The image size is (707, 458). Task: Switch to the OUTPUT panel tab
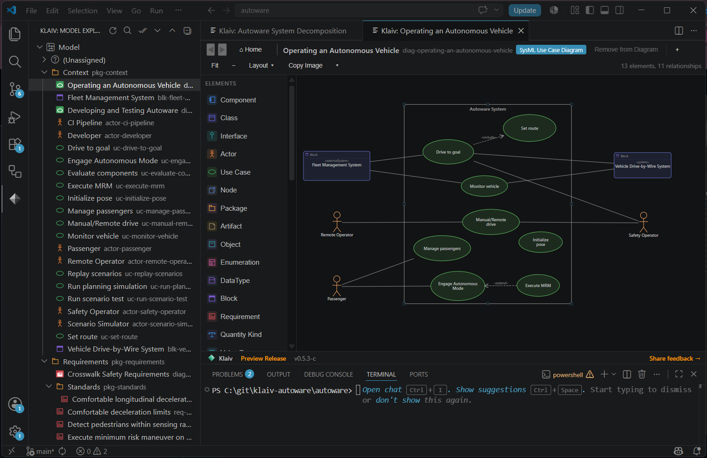278,374
